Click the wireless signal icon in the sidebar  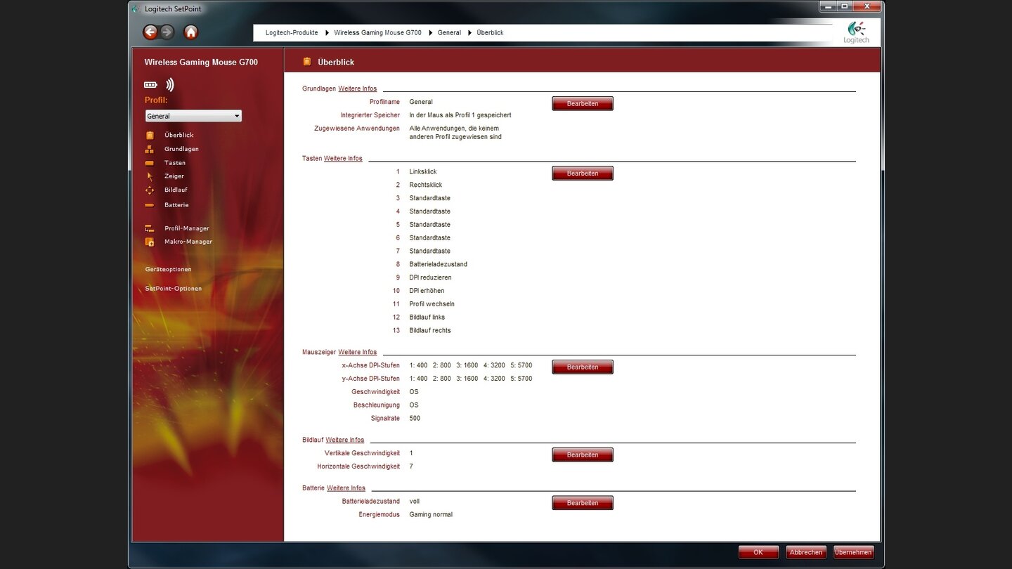pyautogui.click(x=169, y=85)
